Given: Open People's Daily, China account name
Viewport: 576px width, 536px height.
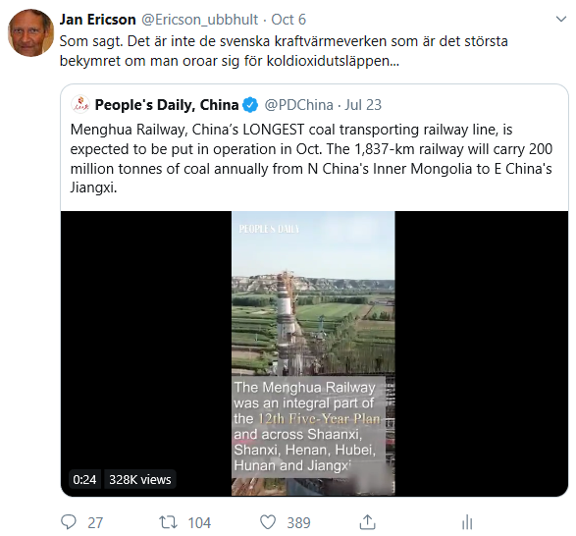Looking at the screenshot, I should coord(167,105).
